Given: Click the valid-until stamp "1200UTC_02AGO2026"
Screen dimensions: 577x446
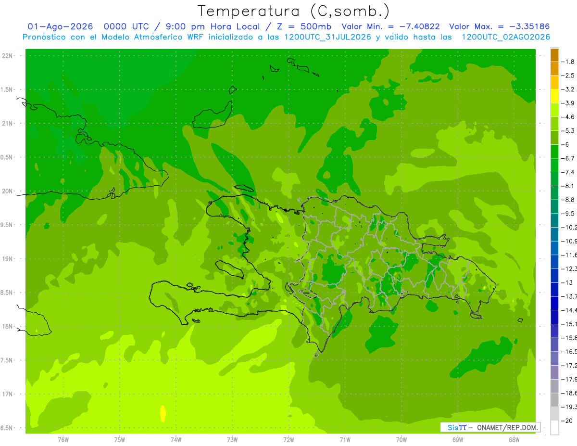Looking at the screenshot, I should point(506,37).
